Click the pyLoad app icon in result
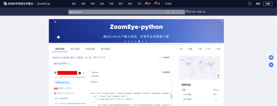The height and width of the screenshot is (106, 277). tap(55, 73)
